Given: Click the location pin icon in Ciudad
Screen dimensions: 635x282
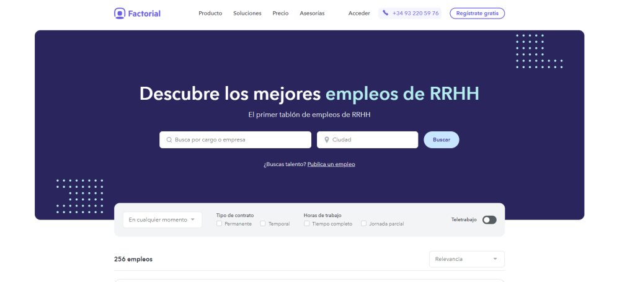Looking at the screenshot, I should [x=327, y=140].
